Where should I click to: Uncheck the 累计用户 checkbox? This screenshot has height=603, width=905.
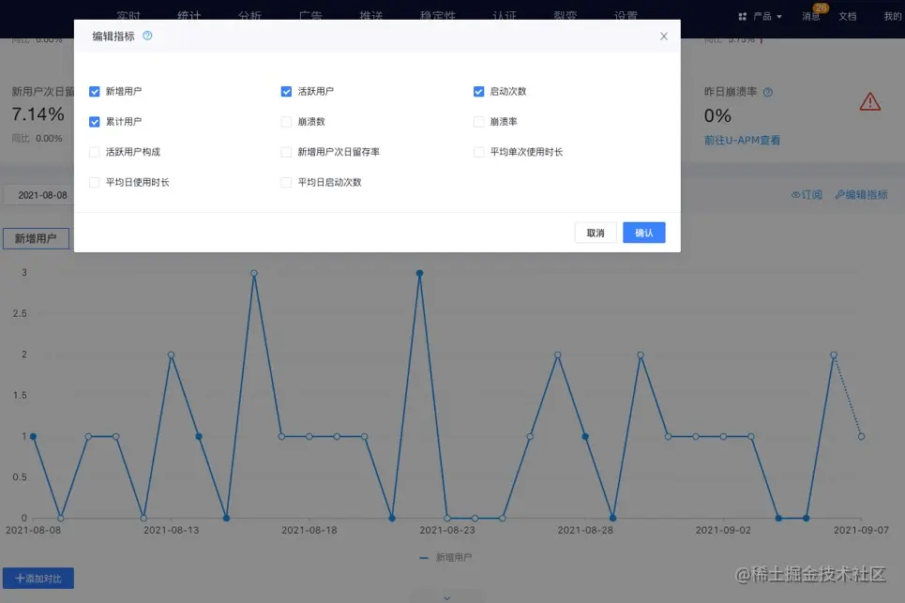[95, 122]
